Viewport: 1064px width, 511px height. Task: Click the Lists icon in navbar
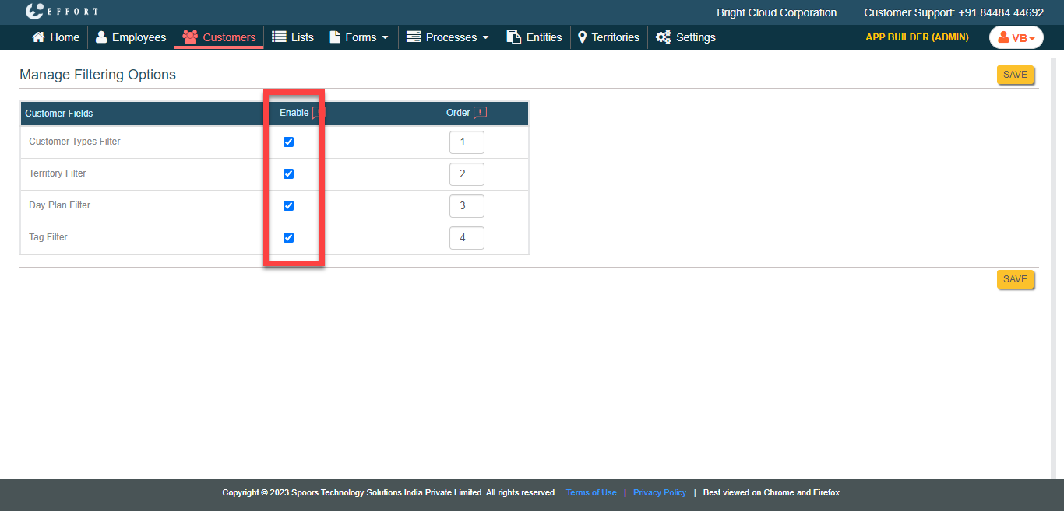(279, 37)
